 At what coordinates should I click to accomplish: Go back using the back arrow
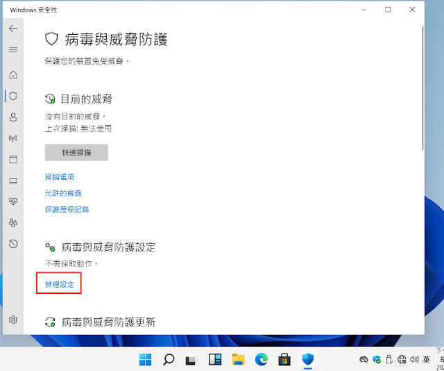(x=13, y=28)
